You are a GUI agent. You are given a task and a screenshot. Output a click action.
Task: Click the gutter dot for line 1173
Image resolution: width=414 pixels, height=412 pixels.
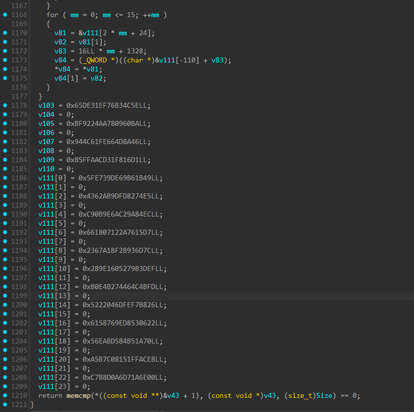(5, 60)
